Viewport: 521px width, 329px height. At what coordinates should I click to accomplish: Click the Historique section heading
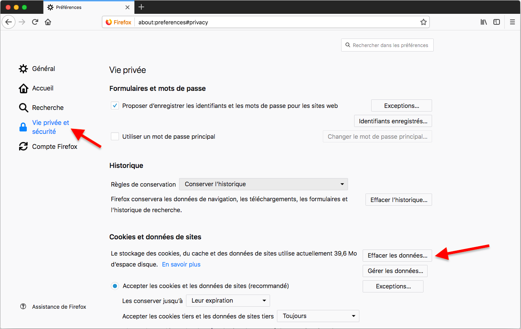coord(126,166)
